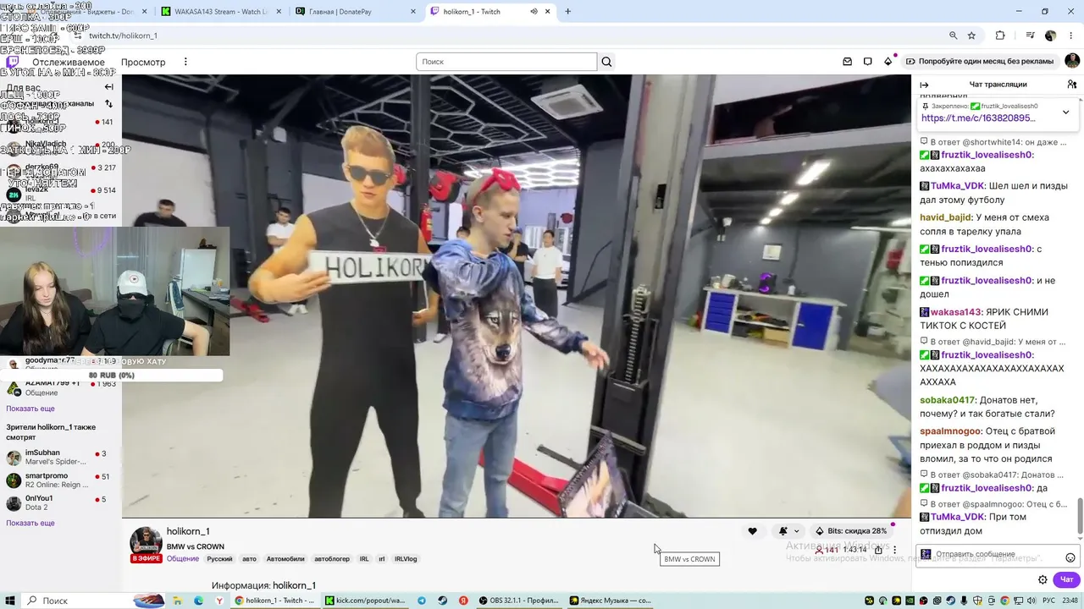Click the search magnifier button
The width and height of the screenshot is (1084, 609).
[606, 62]
